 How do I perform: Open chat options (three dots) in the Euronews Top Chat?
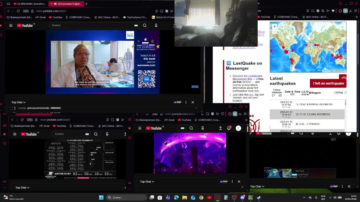(x=186, y=102)
